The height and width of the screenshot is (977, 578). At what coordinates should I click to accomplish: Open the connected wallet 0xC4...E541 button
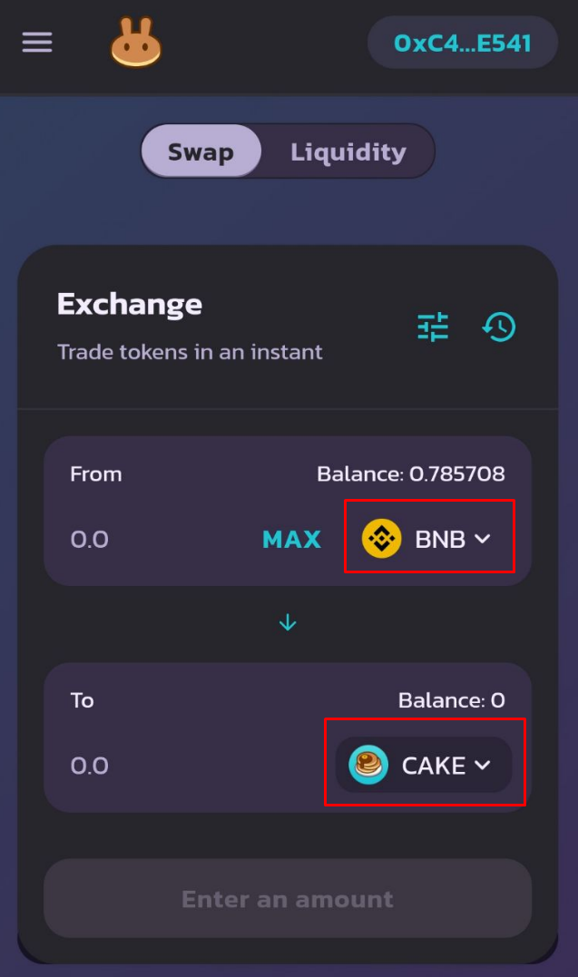pyautogui.click(x=462, y=43)
